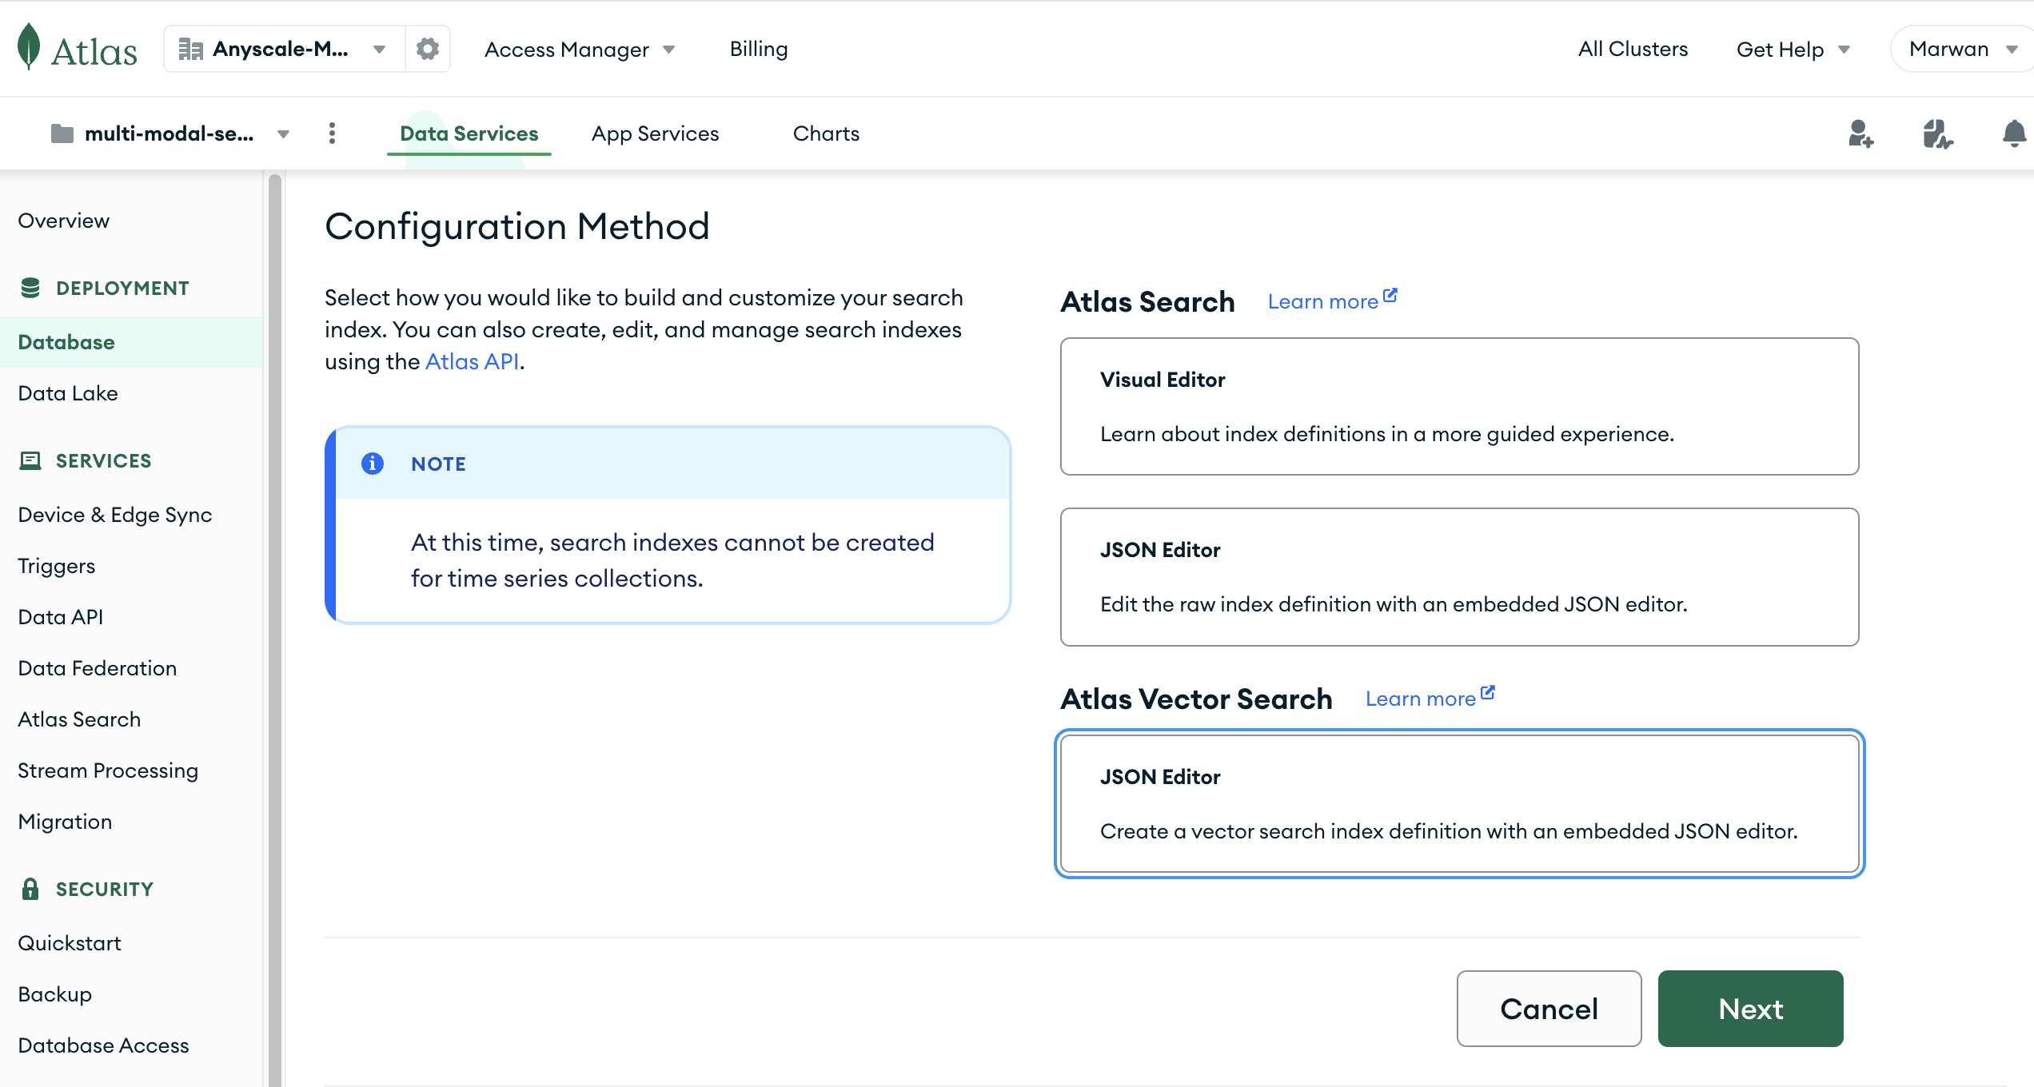Select Atlas Vector Search JSON Editor card
The image size is (2034, 1087).
[1459, 803]
